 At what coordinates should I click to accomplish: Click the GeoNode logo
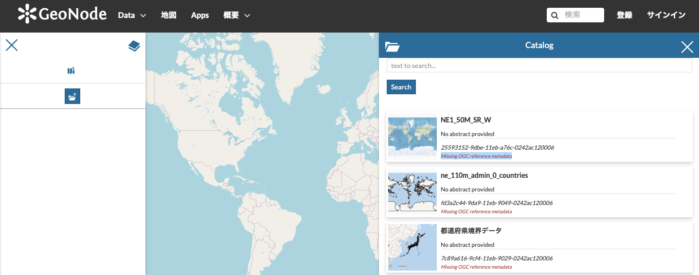[62, 14]
